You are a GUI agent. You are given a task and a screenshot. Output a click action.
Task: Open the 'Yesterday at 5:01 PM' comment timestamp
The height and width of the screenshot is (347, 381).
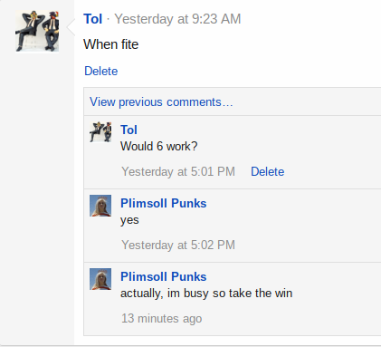[178, 171]
